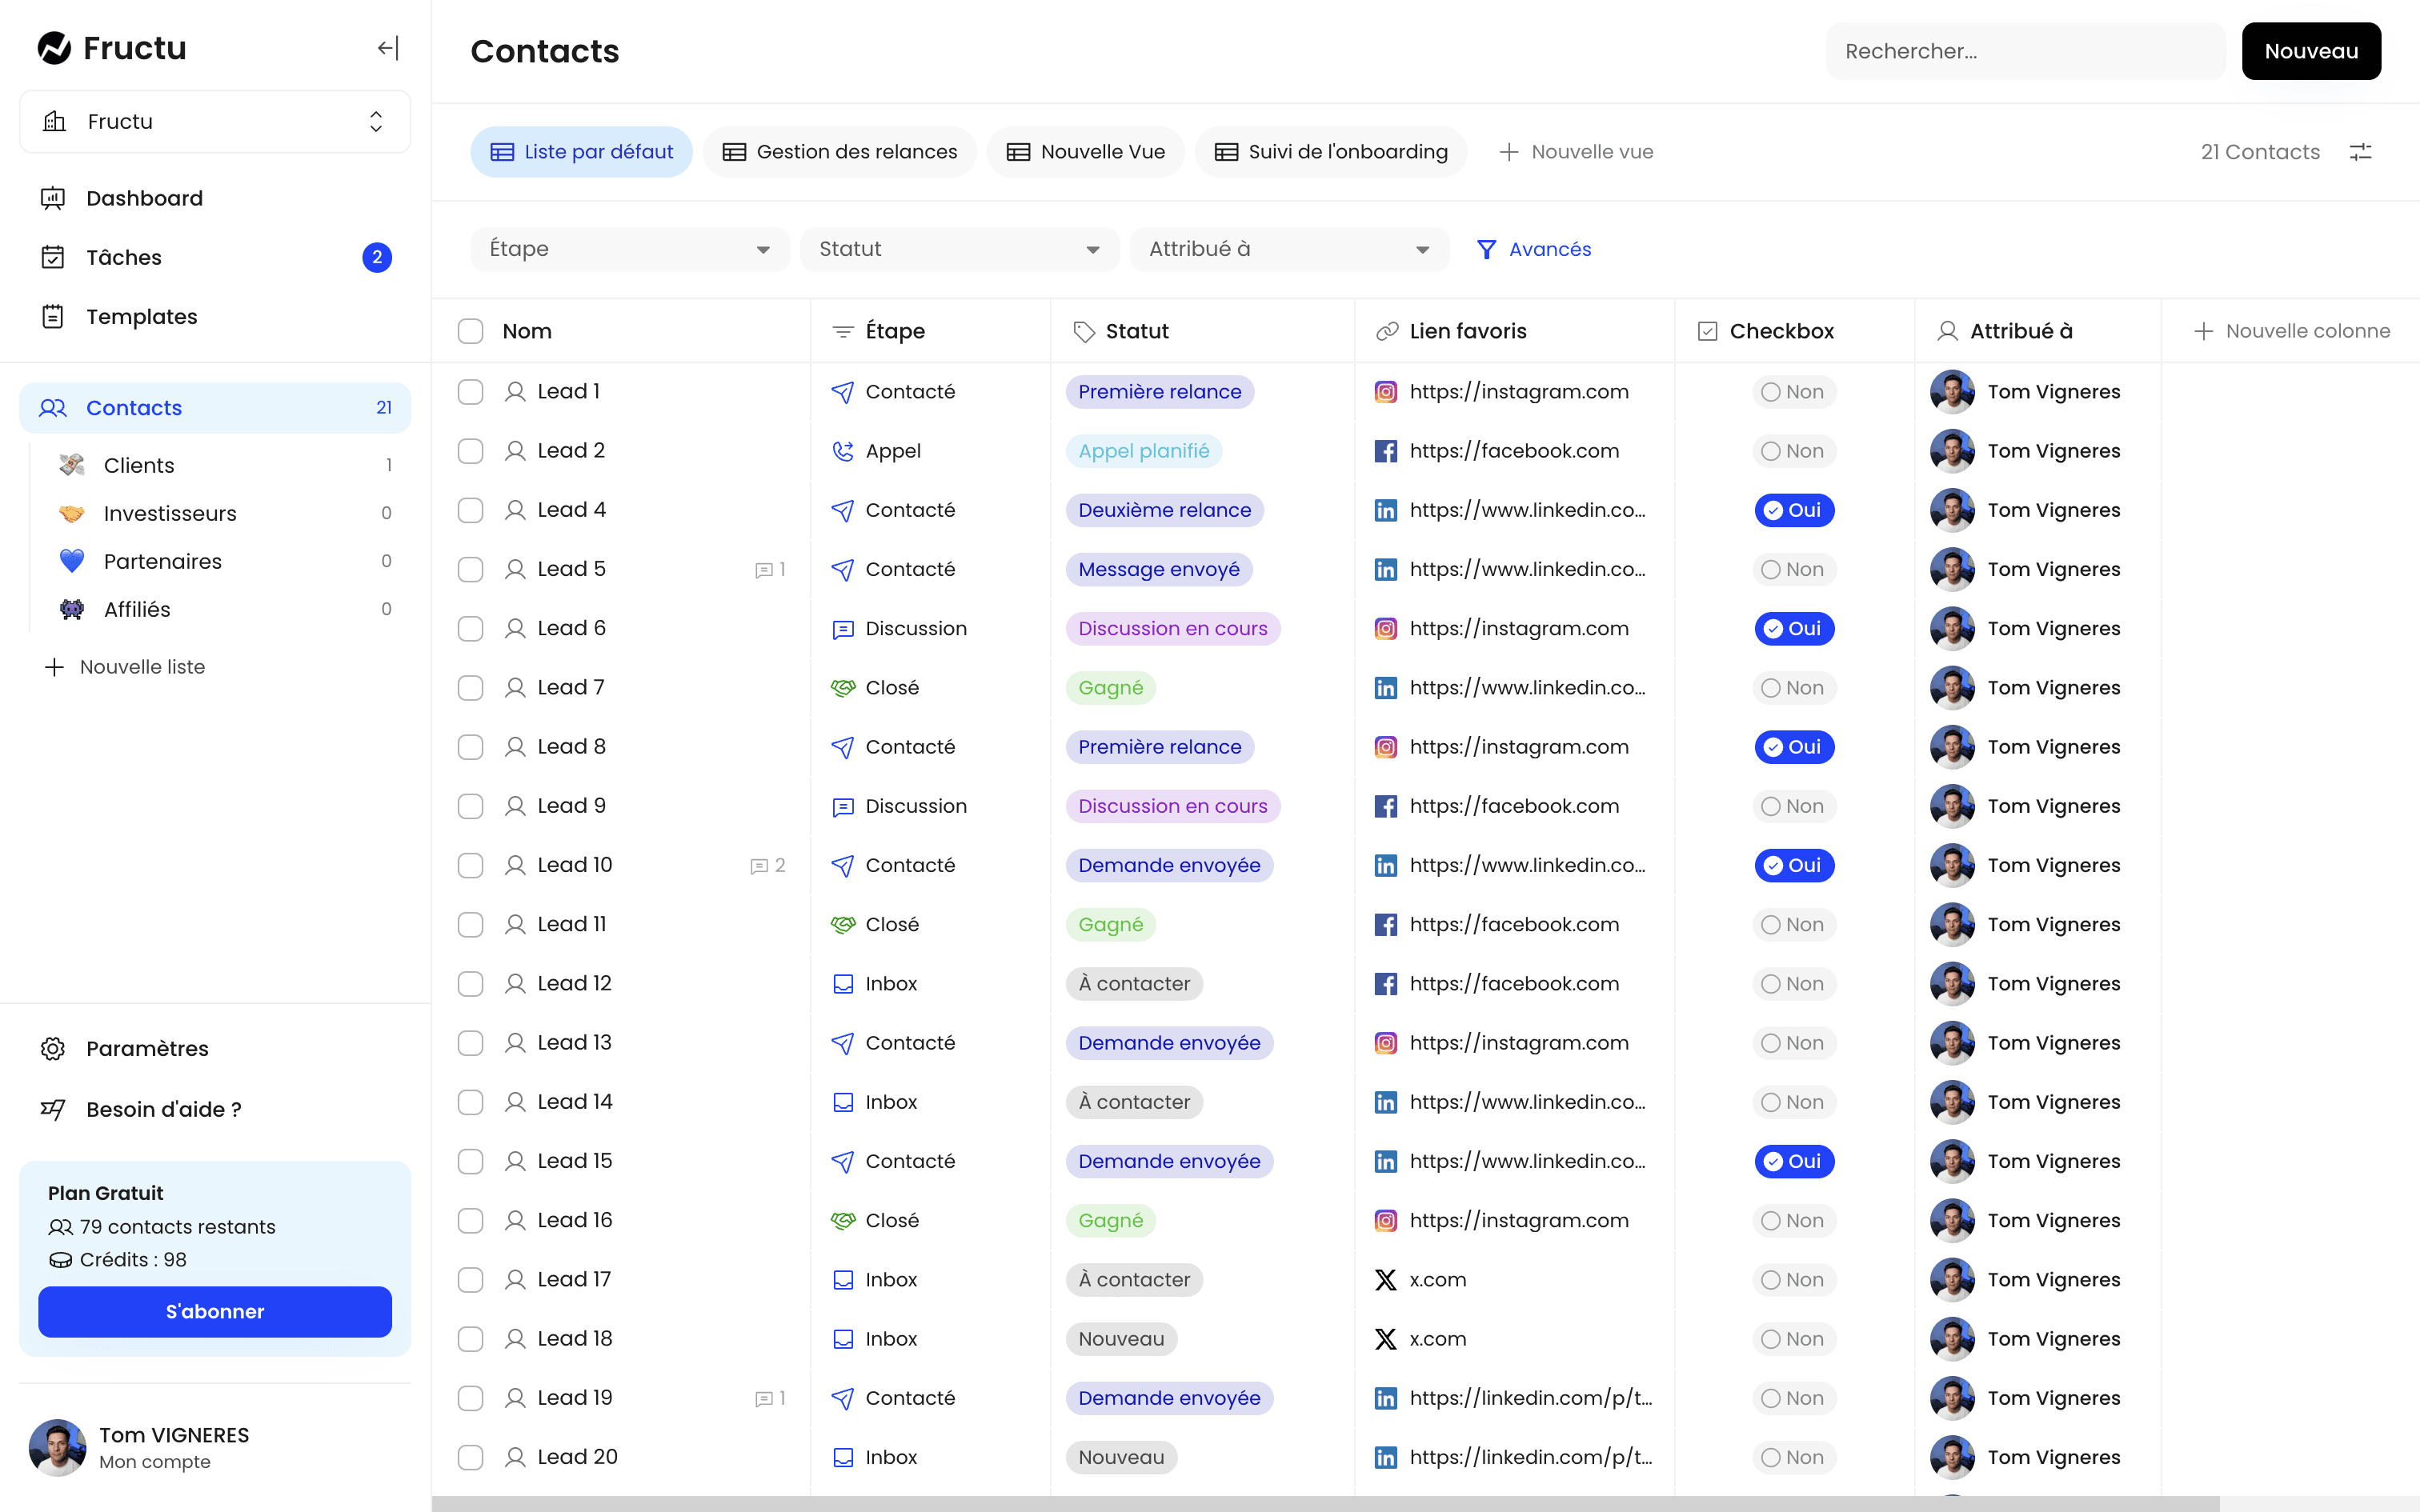
Task: Click the X icon on Lead 17 link
Action: (1385, 1280)
